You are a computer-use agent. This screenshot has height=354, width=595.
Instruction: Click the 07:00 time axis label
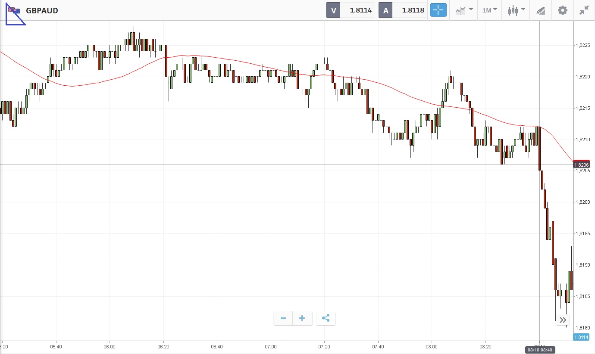(x=271, y=347)
